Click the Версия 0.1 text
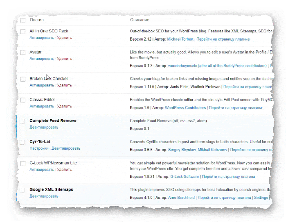 click(x=139, y=129)
